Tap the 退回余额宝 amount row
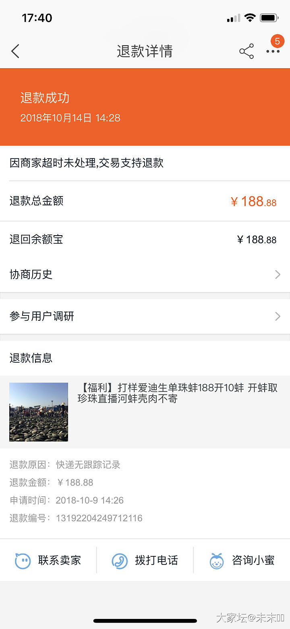Image resolution: width=290 pixels, height=629 pixels. tap(145, 240)
